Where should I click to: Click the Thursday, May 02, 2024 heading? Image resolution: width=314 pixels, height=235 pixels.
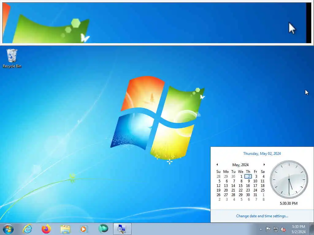coord(262,154)
